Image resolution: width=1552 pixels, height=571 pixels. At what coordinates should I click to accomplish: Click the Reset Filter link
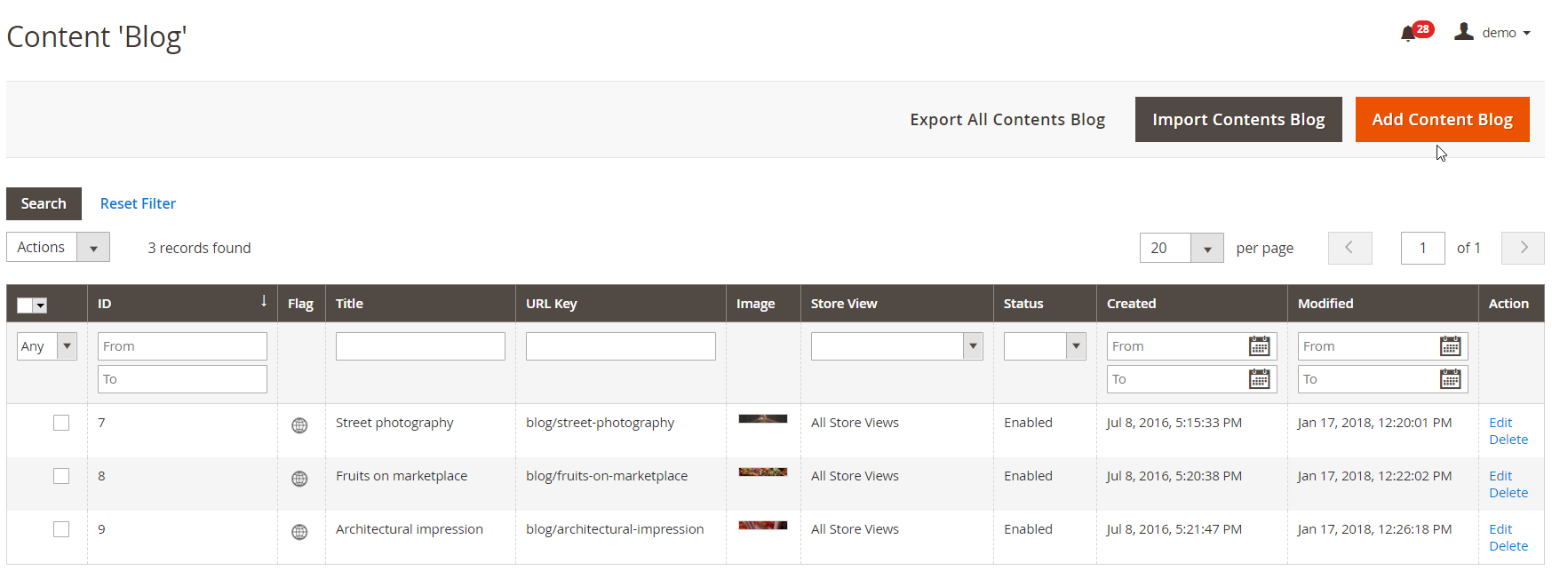click(138, 203)
